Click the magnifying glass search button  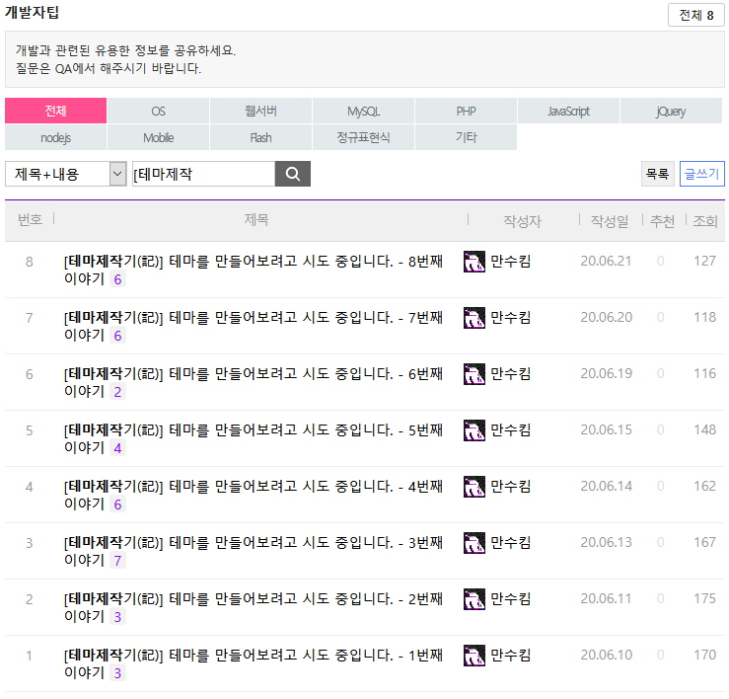click(x=292, y=175)
